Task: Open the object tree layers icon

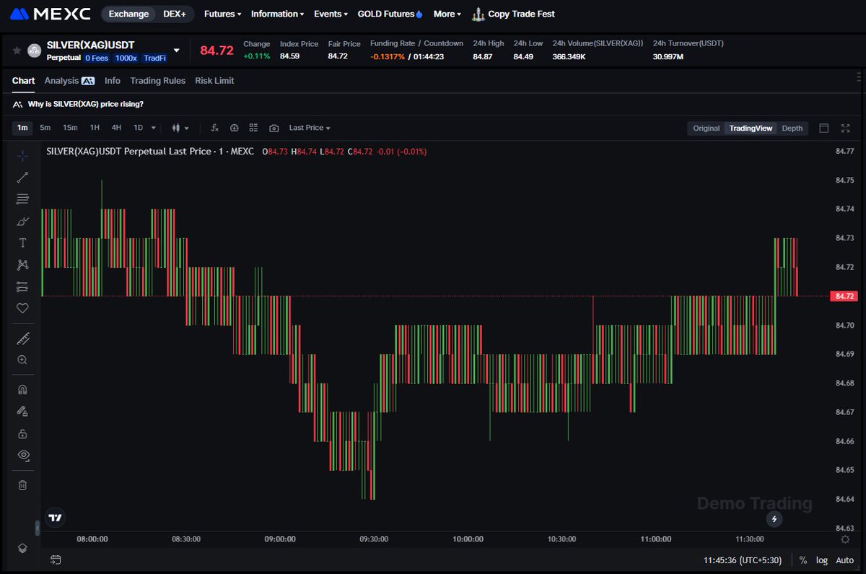Action: [x=22, y=548]
